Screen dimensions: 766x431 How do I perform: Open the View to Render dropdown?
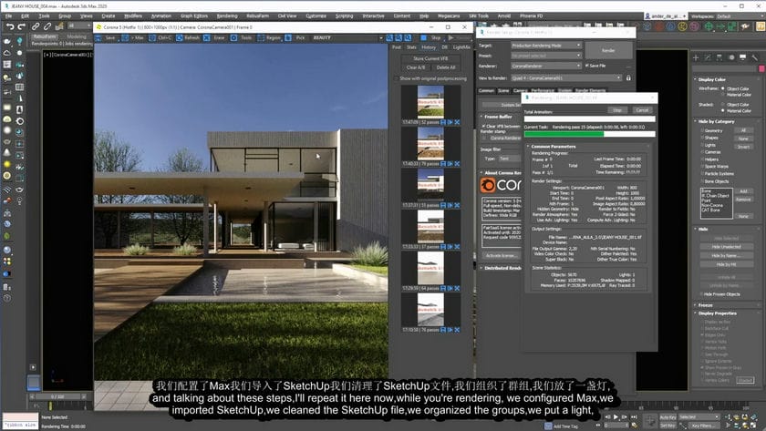pyautogui.click(x=566, y=77)
